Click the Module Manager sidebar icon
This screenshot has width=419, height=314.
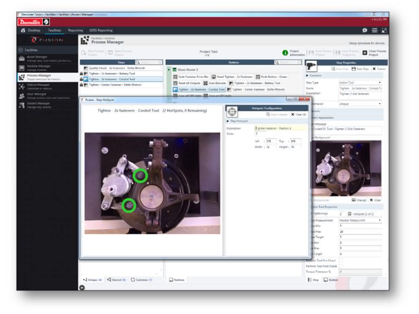(x=22, y=68)
